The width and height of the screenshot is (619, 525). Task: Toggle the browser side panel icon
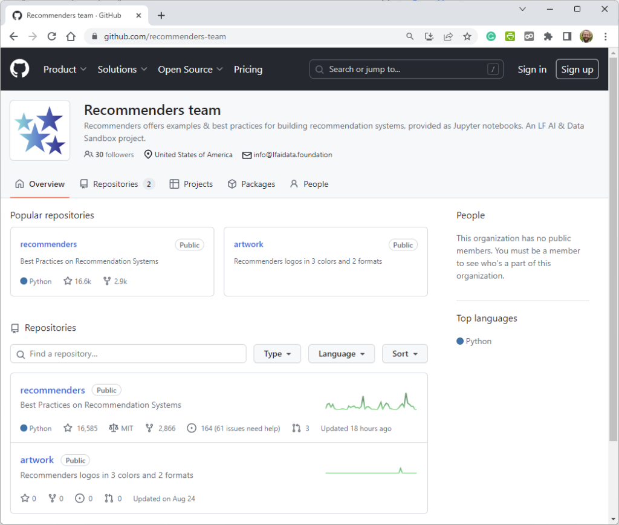tap(567, 36)
